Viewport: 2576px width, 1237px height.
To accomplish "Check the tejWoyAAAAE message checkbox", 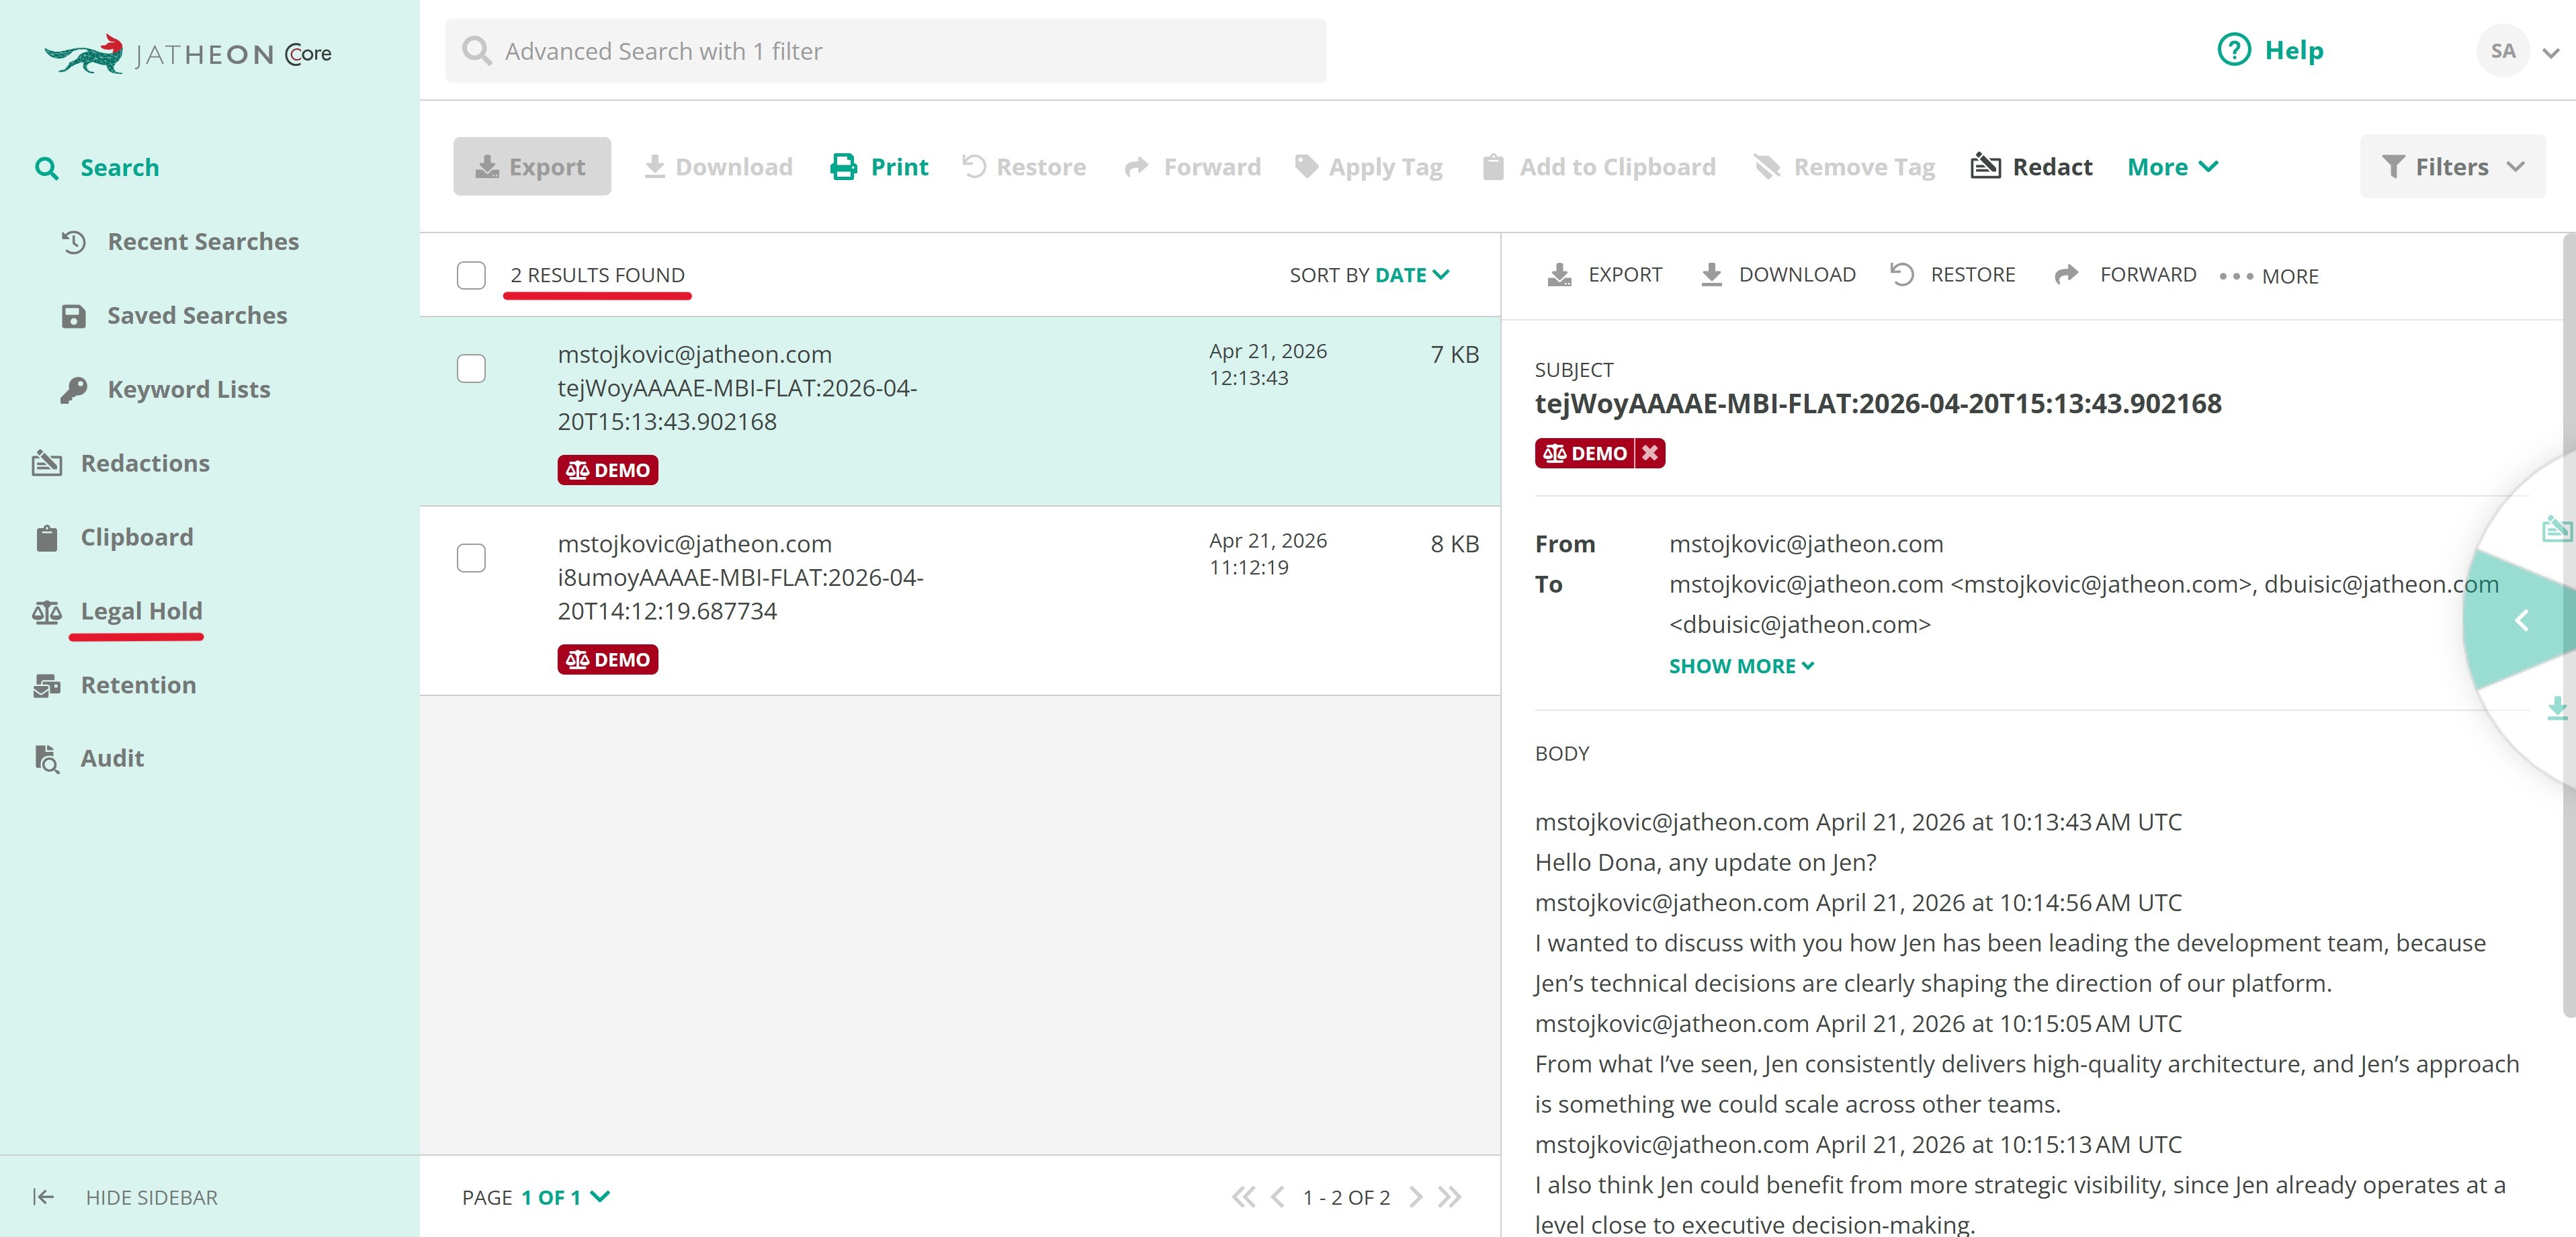I will [x=471, y=369].
